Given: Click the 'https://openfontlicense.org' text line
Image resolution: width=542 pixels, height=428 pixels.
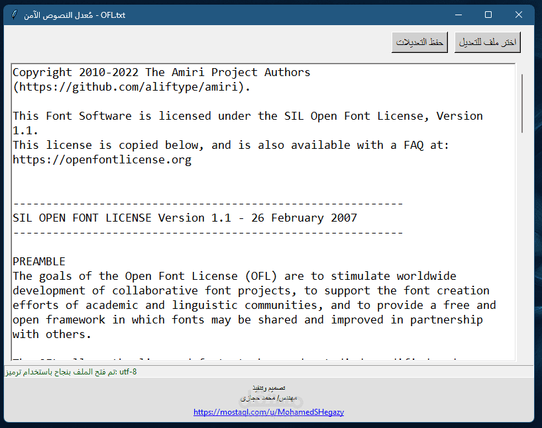Looking at the screenshot, I should pyautogui.click(x=102, y=160).
